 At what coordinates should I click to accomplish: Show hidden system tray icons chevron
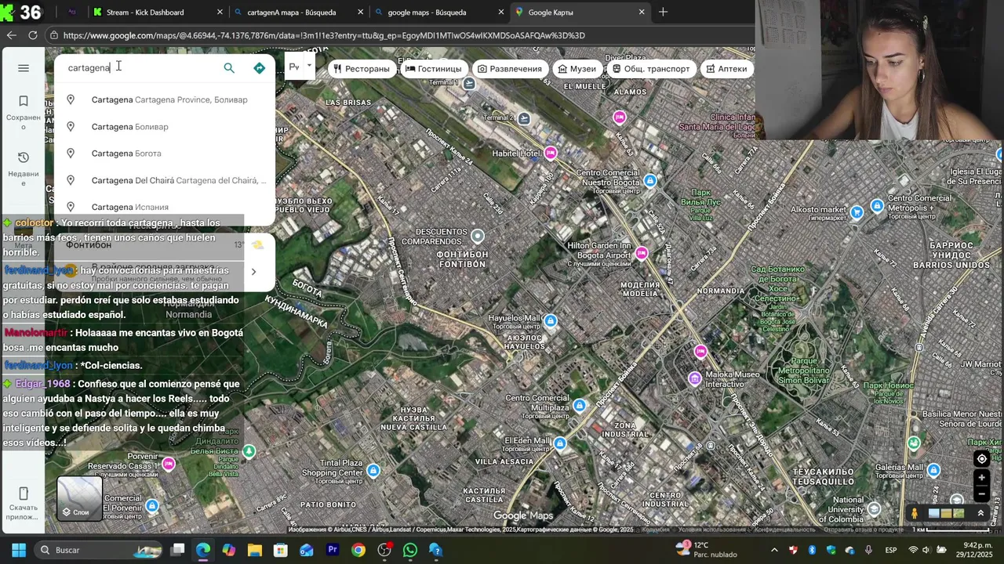tap(774, 550)
